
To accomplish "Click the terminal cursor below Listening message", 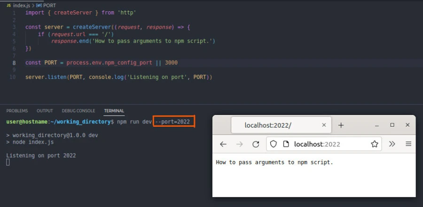I will coord(8,162).
